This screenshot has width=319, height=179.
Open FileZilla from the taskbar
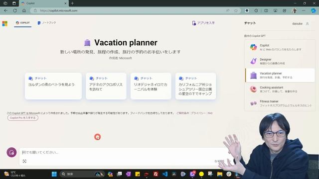[x=156, y=174]
